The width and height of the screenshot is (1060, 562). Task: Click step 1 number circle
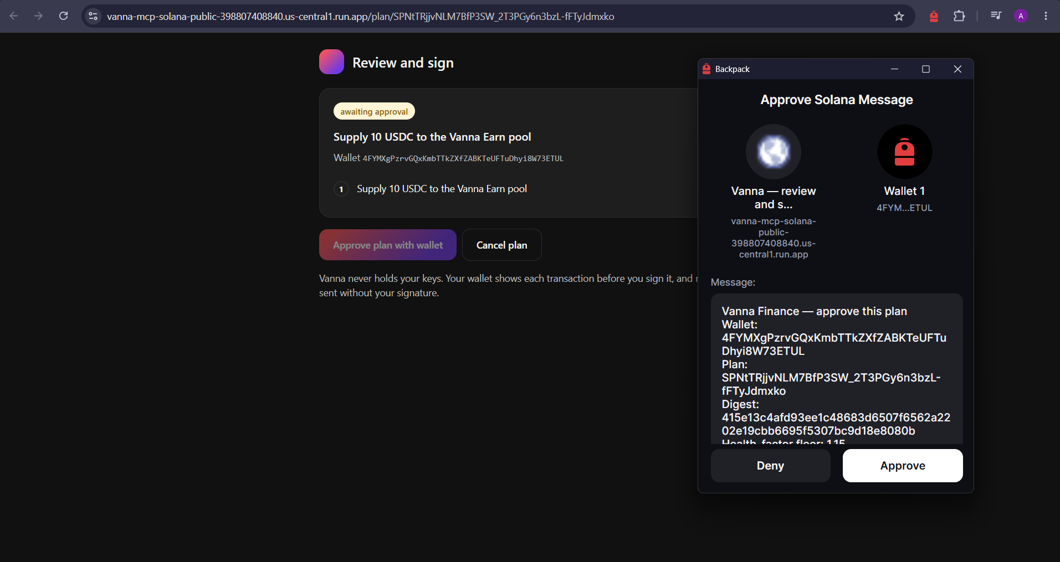click(x=341, y=189)
